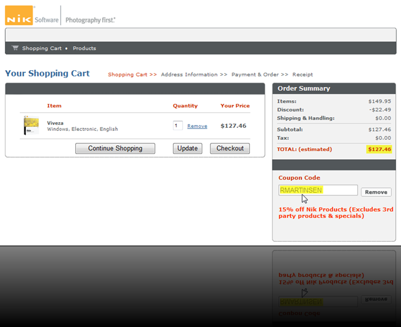This screenshot has height=327, width=401.
Task: Click the Your Price column header
Action: (x=235, y=106)
